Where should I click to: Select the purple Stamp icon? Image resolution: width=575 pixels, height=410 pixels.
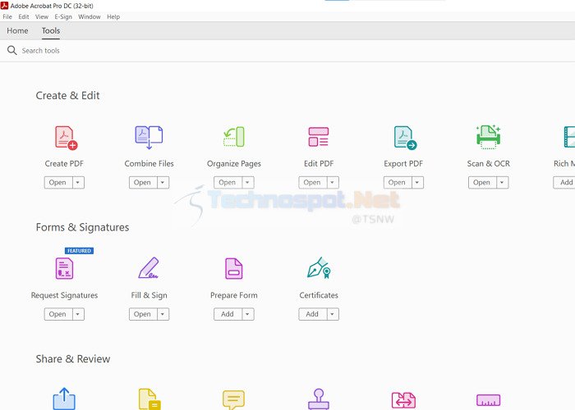(319, 399)
